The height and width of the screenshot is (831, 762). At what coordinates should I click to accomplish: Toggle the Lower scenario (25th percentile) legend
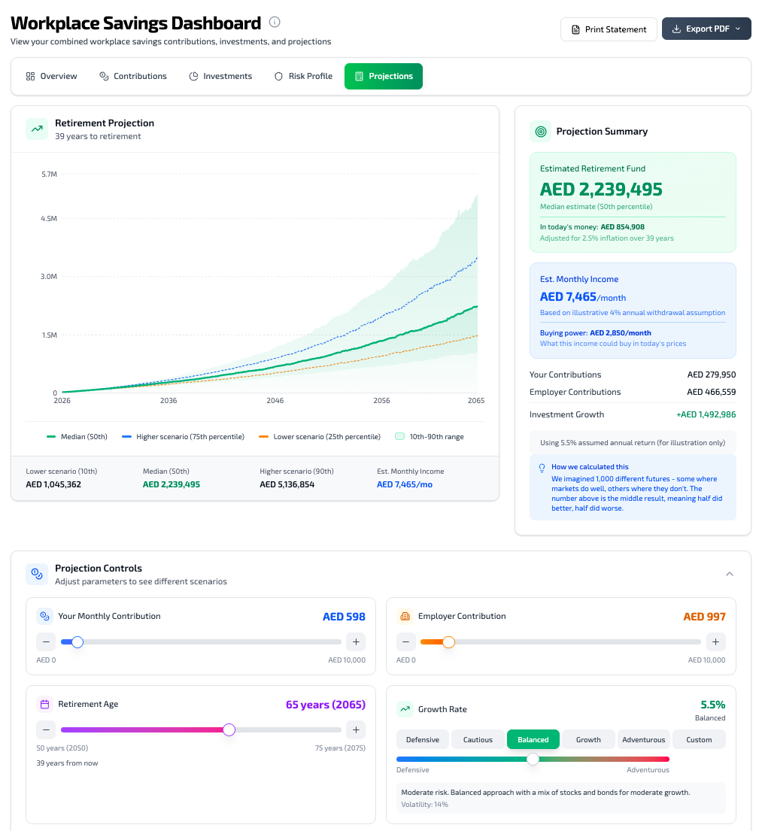pyautogui.click(x=320, y=437)
